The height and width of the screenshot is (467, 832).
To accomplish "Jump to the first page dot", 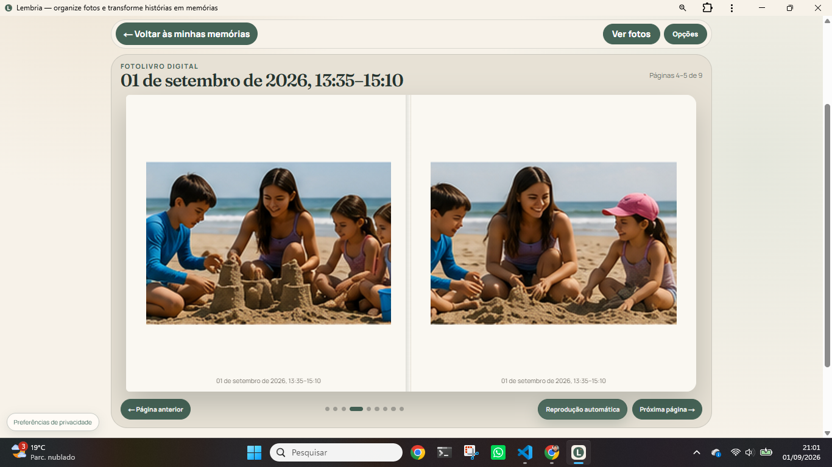I will (327, 409).
